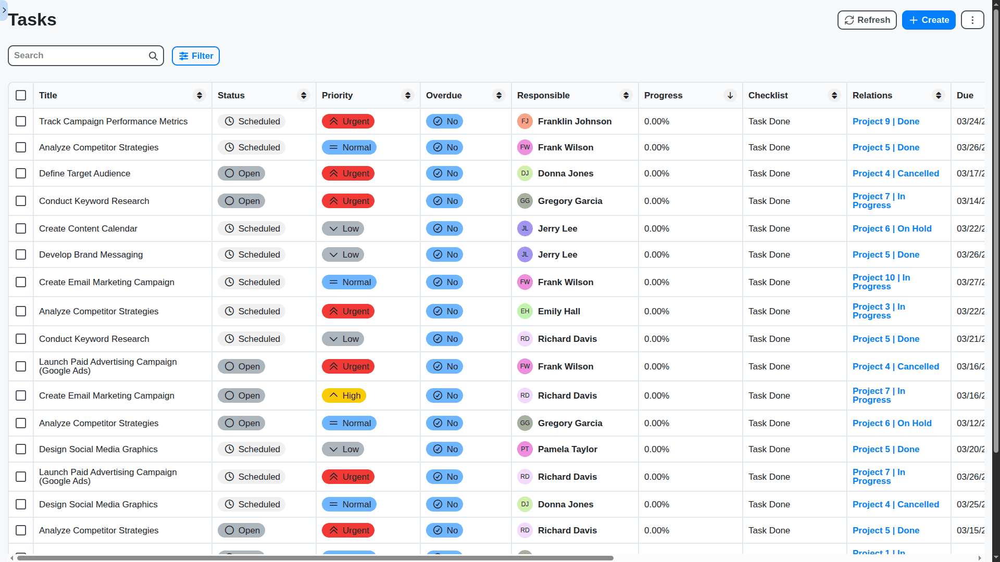This screenshot has height=562, width=1000.
Task: Open the Project 6 | On Hold relation link
Action: [x=892, y=228]
